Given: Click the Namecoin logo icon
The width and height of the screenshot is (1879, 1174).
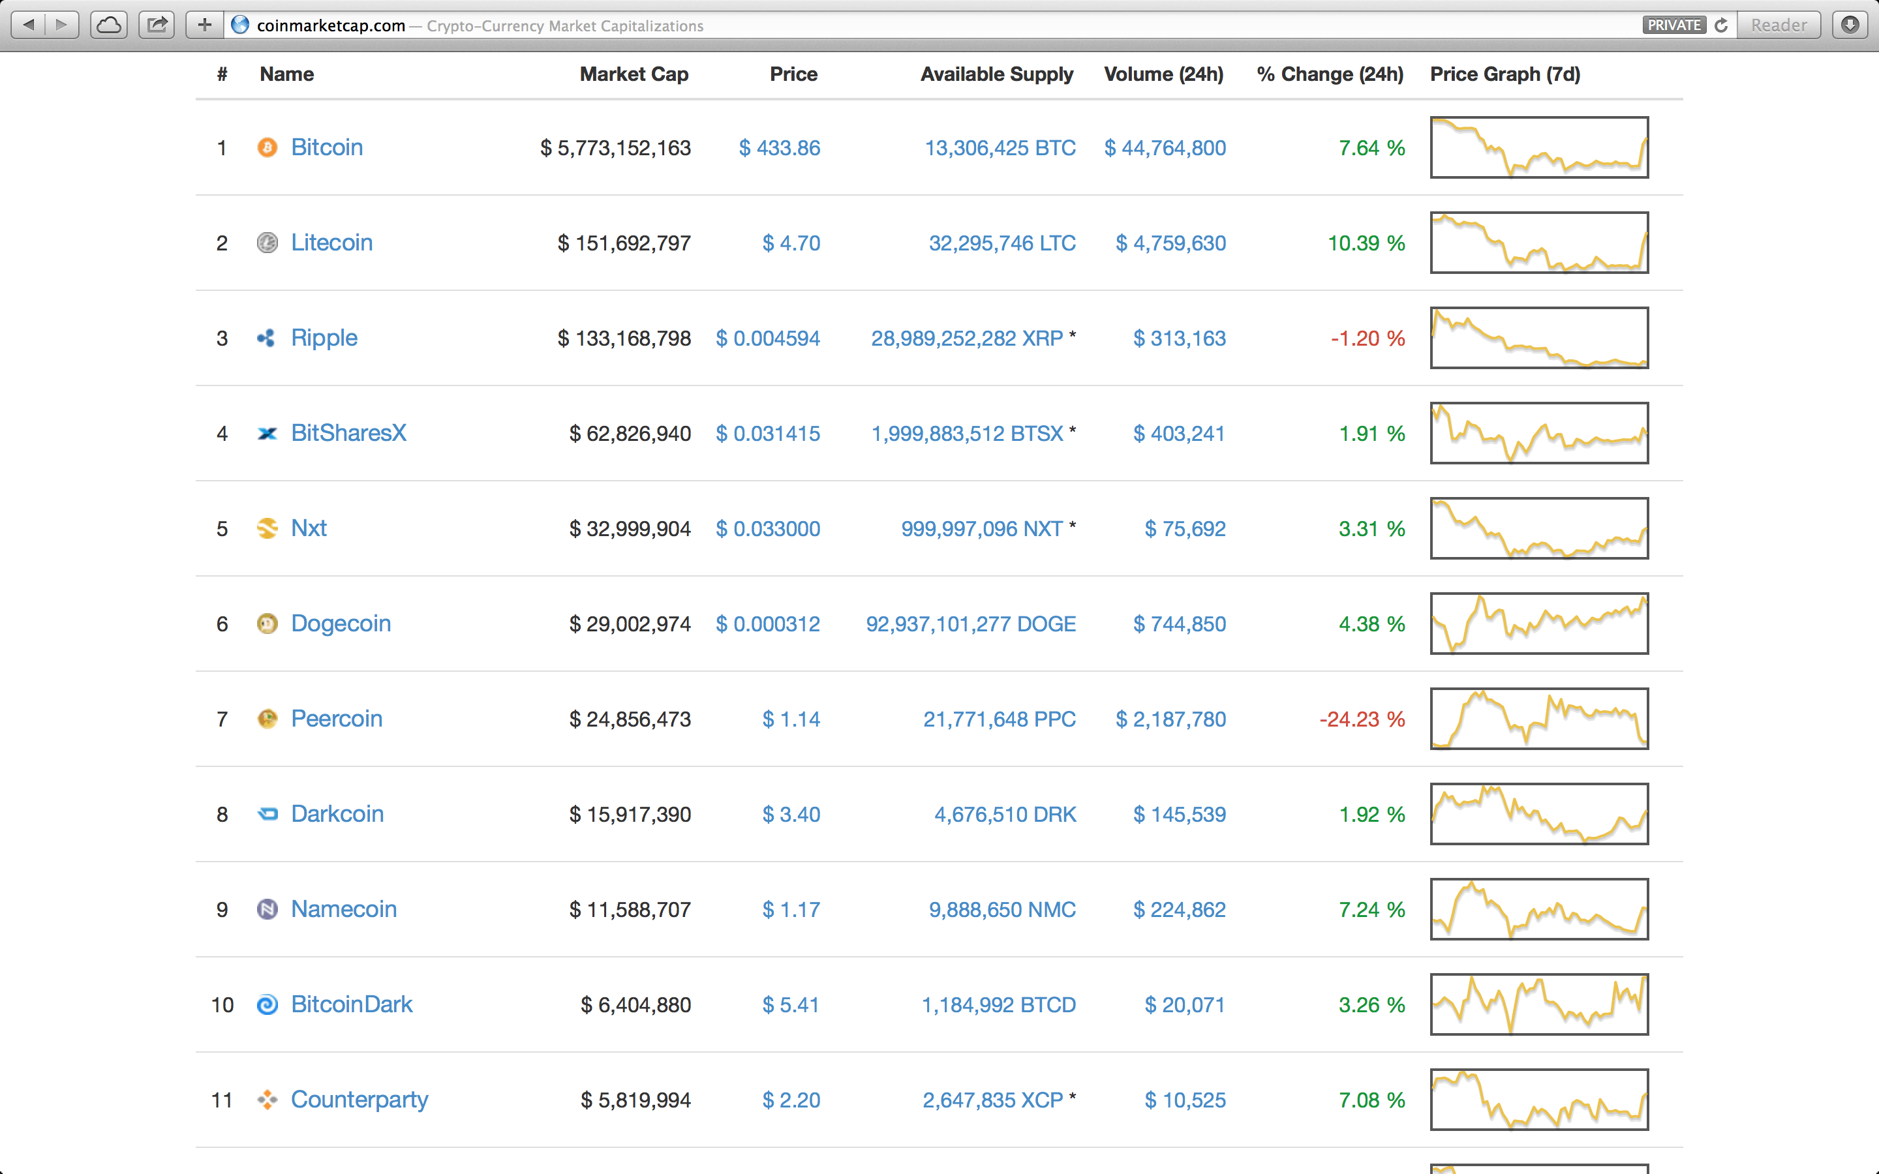Looking at the screenshot, I should pos(267,909).
